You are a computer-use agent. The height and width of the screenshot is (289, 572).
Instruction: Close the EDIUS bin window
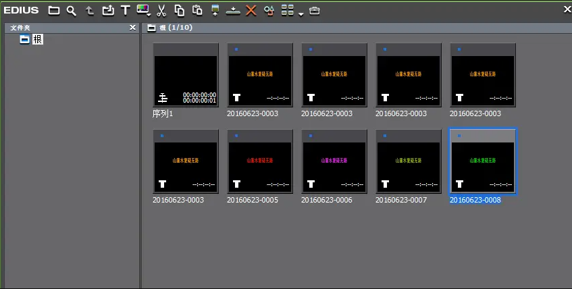point(567,9)
